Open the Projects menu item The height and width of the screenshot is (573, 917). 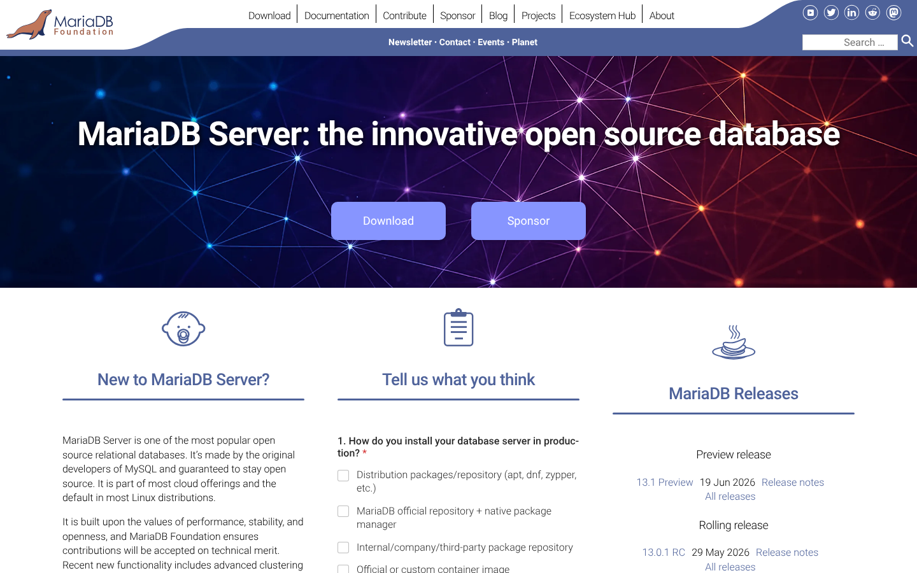tap(538, 15)
